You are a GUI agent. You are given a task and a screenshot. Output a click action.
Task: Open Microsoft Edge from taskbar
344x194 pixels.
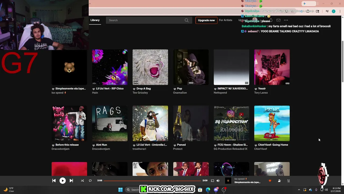[208, 190]
